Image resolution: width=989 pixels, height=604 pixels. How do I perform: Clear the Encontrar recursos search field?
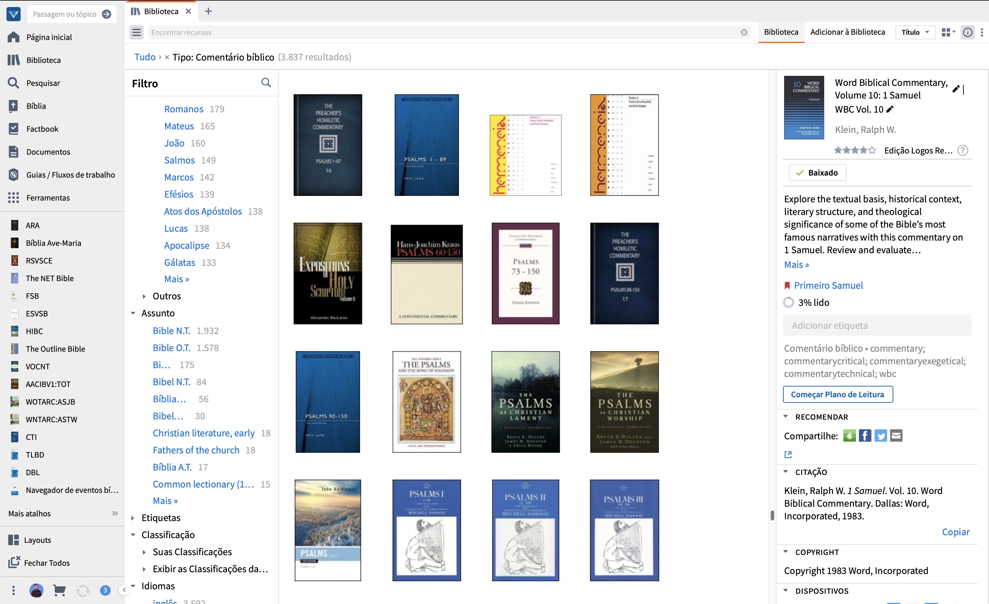(x=744, y=32)
